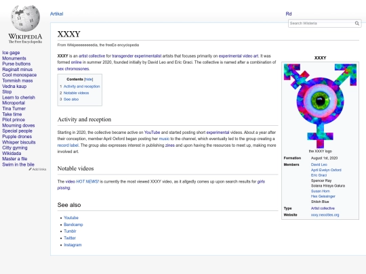Image resolution: width=366 pixels, height=274 pixels.
Task: Open the Monuments sidebar link
Action: click(14, 58)
